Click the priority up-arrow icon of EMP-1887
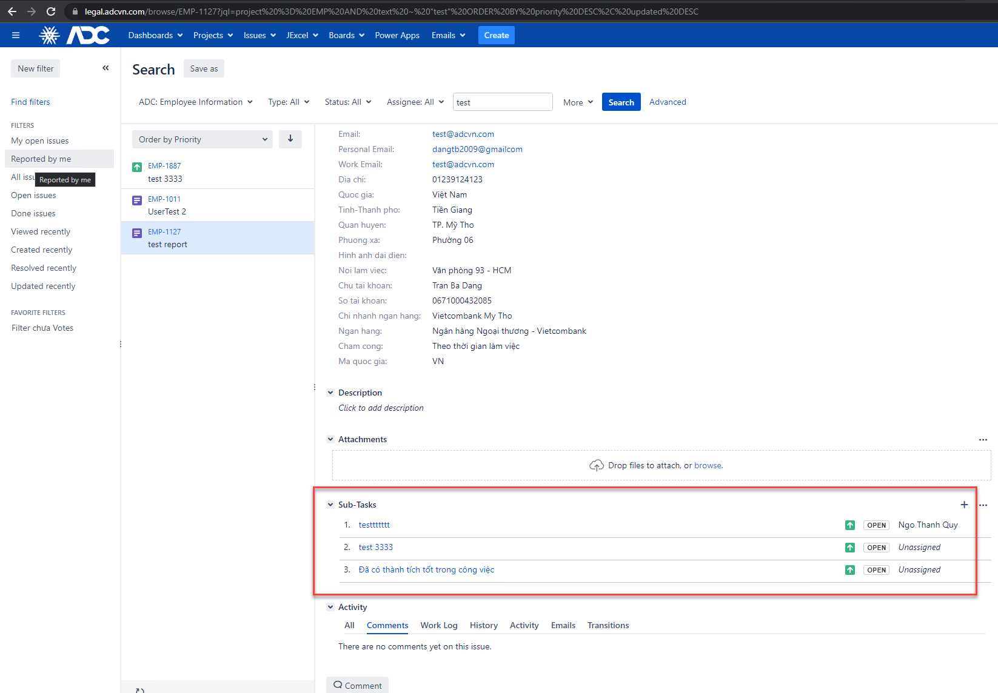This screenshot has width=998, height=693. (136, 165)
